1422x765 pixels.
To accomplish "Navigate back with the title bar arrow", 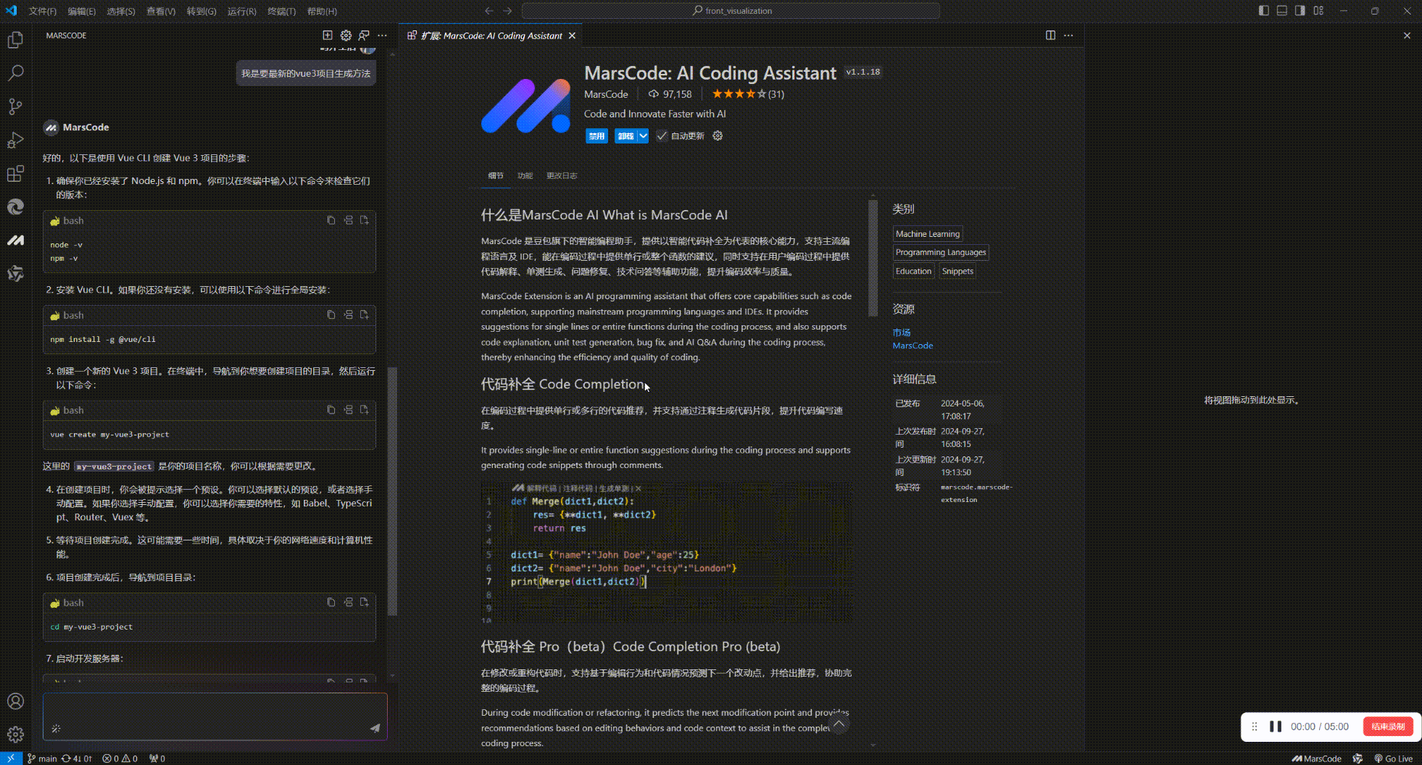I will coord(488,11).
